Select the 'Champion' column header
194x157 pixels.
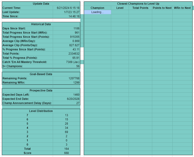coord(97,8)
